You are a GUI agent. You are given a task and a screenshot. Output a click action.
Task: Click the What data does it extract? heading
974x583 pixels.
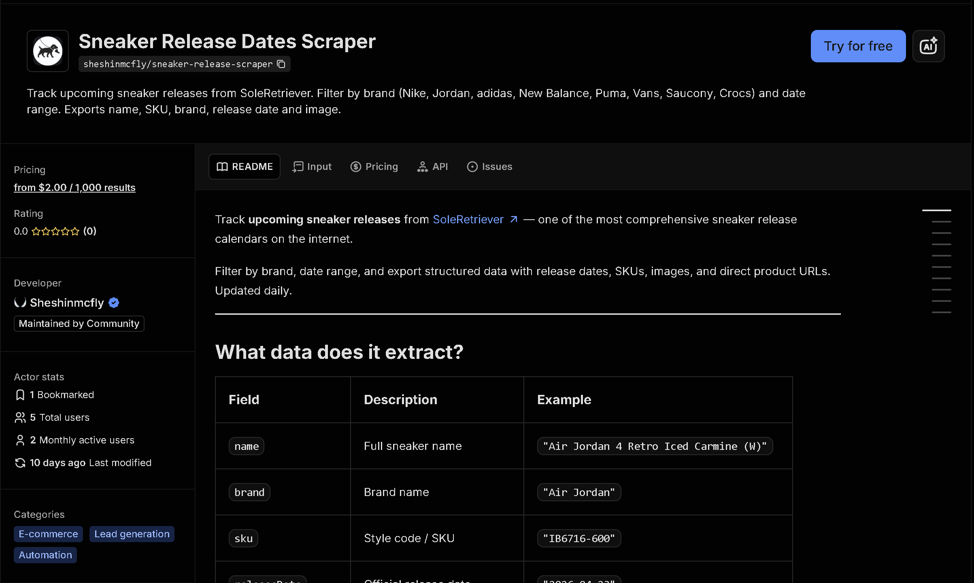(339, 352)
